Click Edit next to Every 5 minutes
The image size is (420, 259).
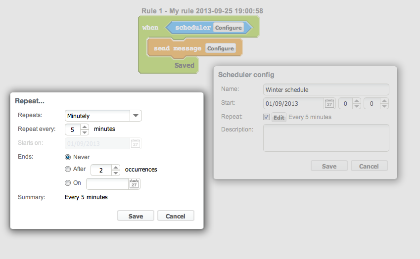279,118
